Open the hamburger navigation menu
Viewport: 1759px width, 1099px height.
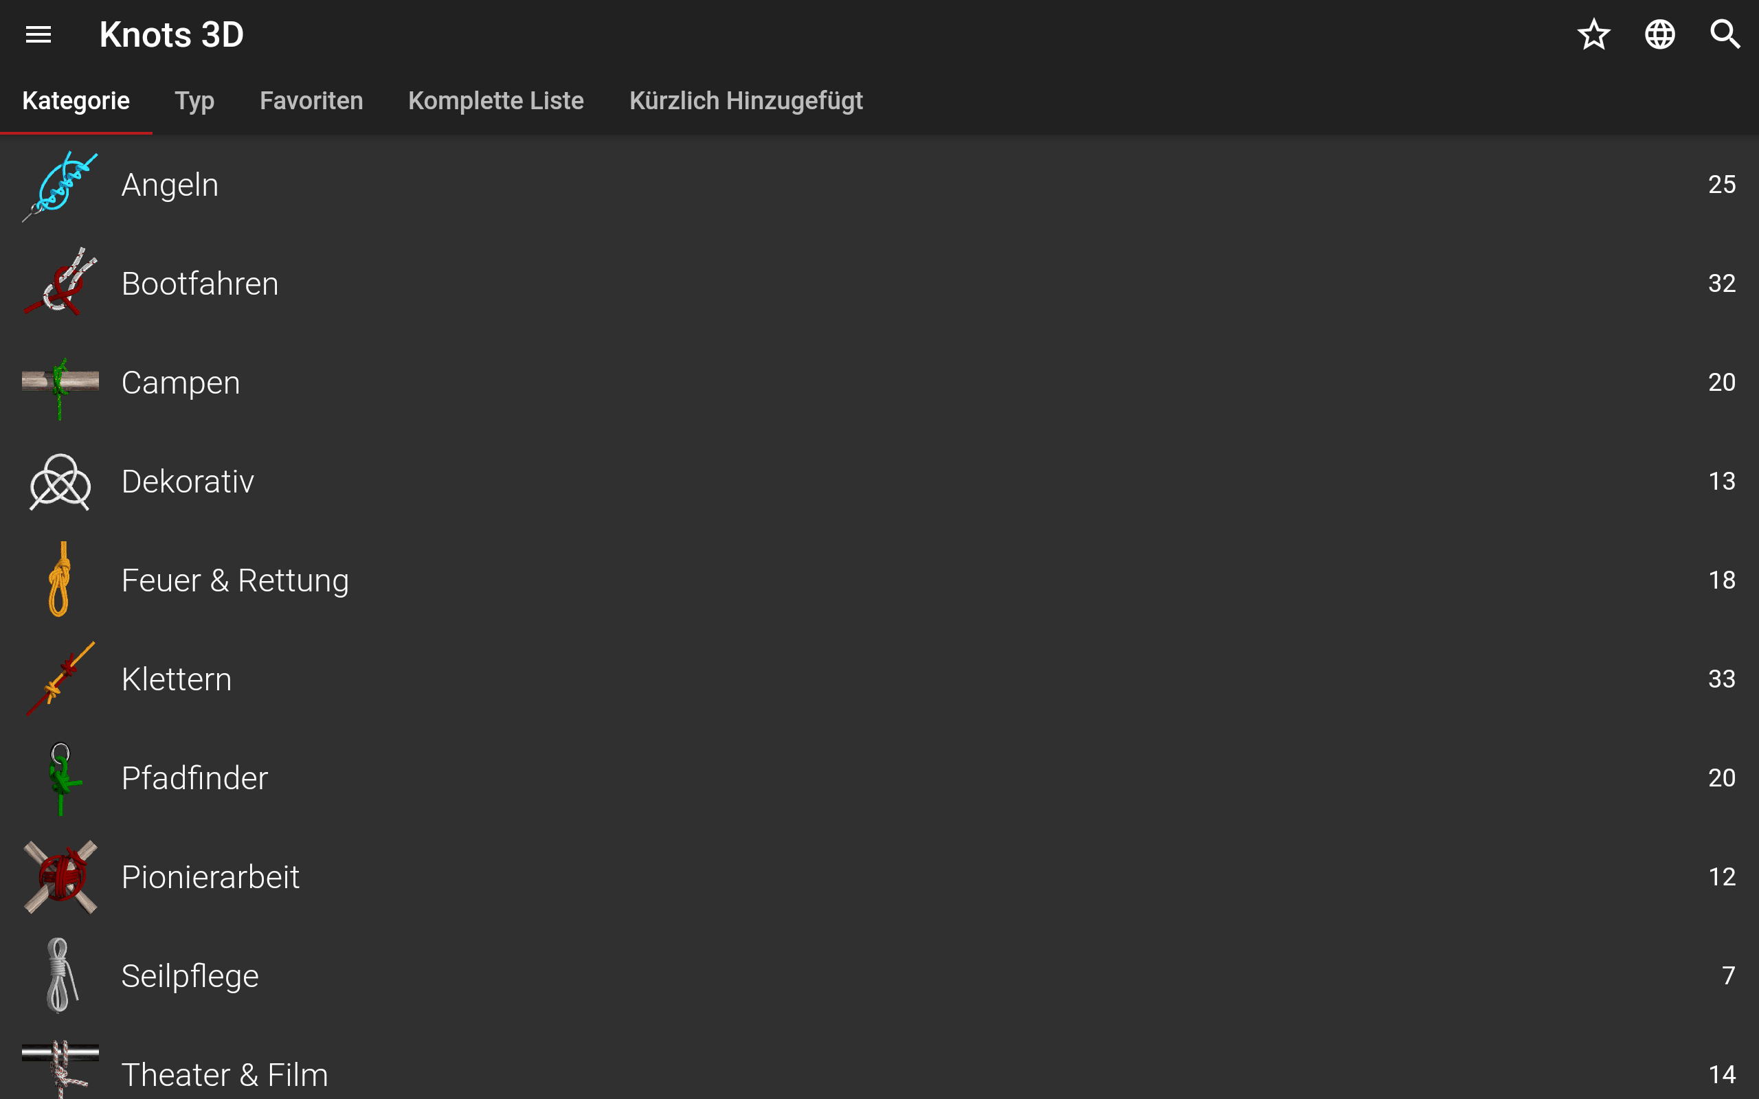coord(38,34)
